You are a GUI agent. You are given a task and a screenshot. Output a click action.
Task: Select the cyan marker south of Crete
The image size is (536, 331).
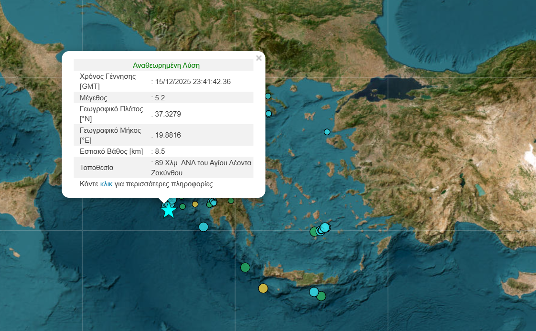click(x=314, y=291)
